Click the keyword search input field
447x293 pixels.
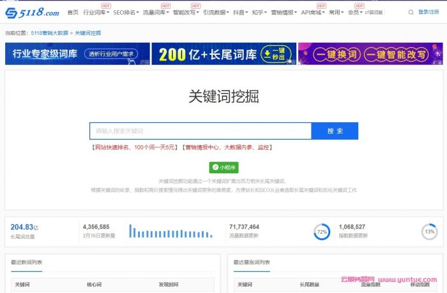tap(200, 131)
